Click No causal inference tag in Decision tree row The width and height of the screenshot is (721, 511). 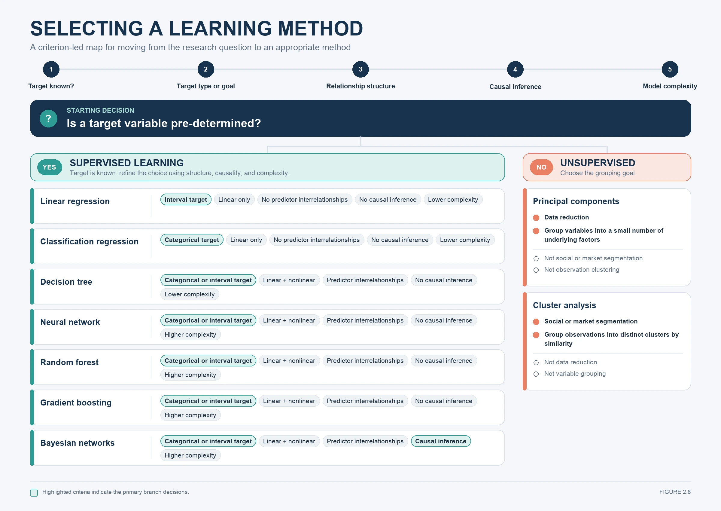click(444, 280)
